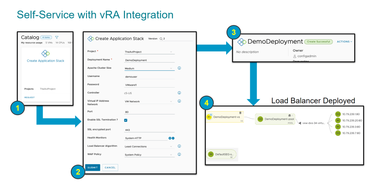Viewport: 367px width, 183px height.
Task: Click info icon beside Virtual IP Address Network
Action: click(x=179, y=101)
